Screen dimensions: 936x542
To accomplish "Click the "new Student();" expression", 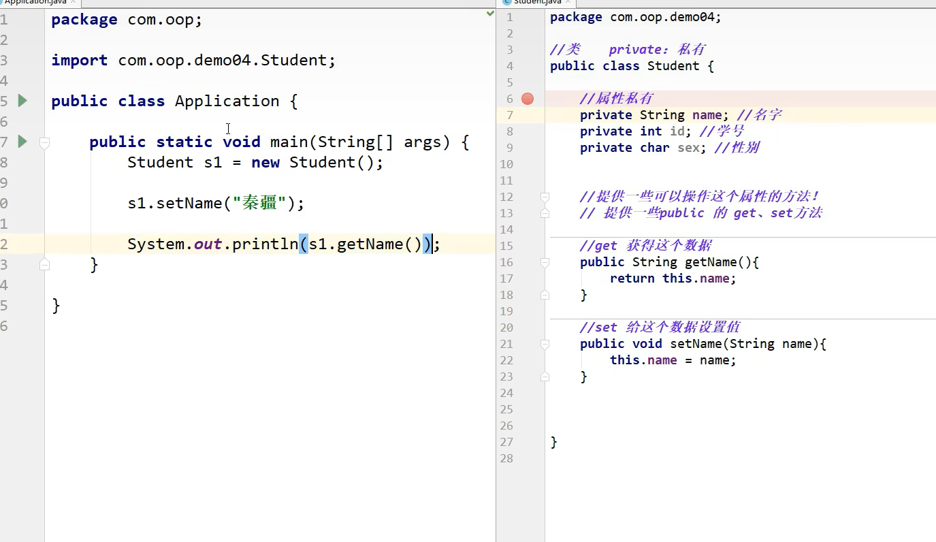I will tap(317, 162).
